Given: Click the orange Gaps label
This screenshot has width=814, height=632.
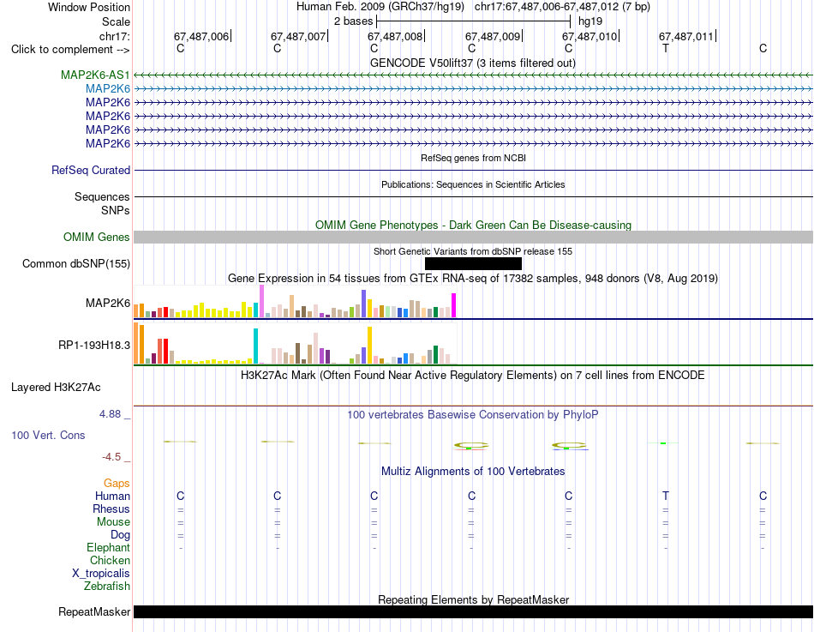Looking at the screenshot, I should click(x=117, y=484).
